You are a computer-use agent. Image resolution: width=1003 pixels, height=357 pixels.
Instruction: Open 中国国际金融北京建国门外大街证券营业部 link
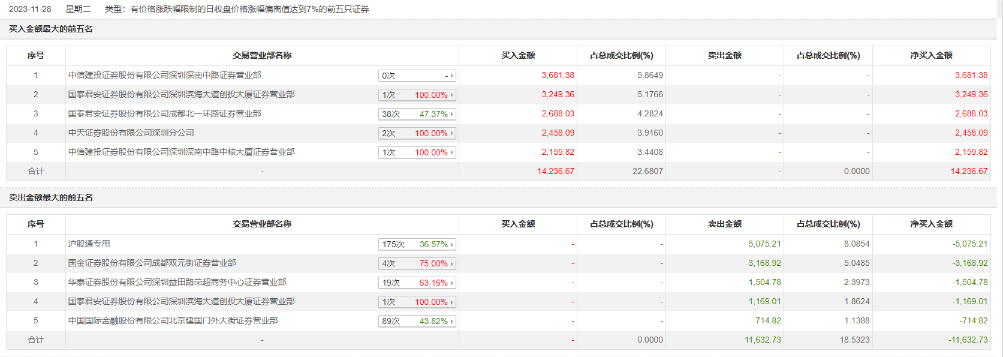pos(173,320)
